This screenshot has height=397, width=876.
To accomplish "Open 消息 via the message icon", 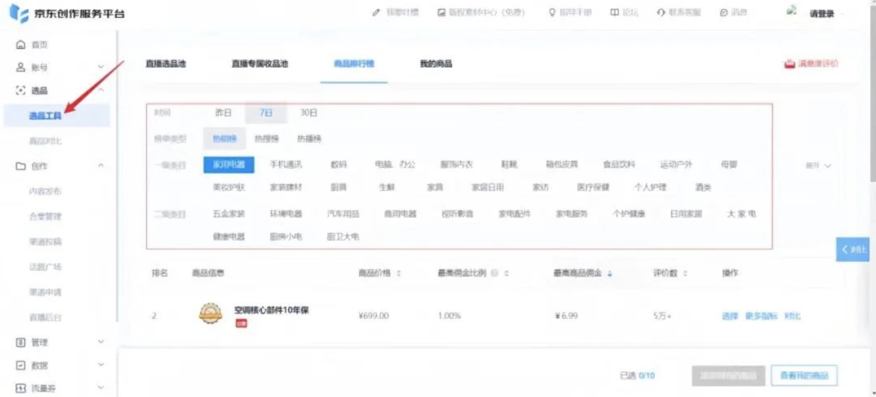I will [x=724, y=12].
